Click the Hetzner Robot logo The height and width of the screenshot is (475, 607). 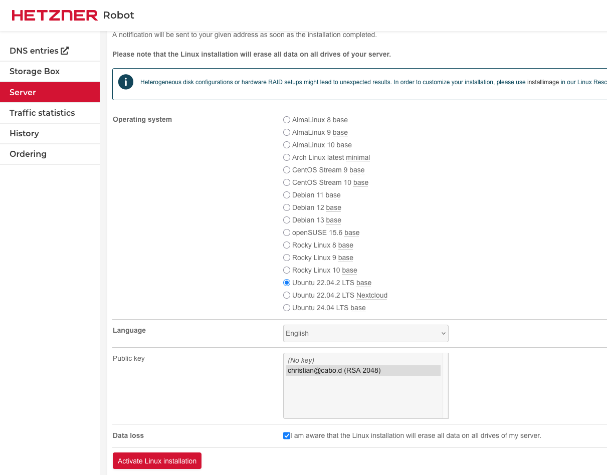pos(73,15)
